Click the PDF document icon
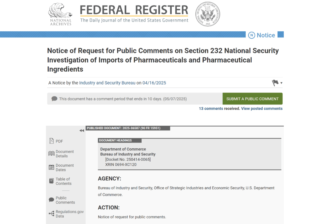331x224 pixels. (51, 141)
